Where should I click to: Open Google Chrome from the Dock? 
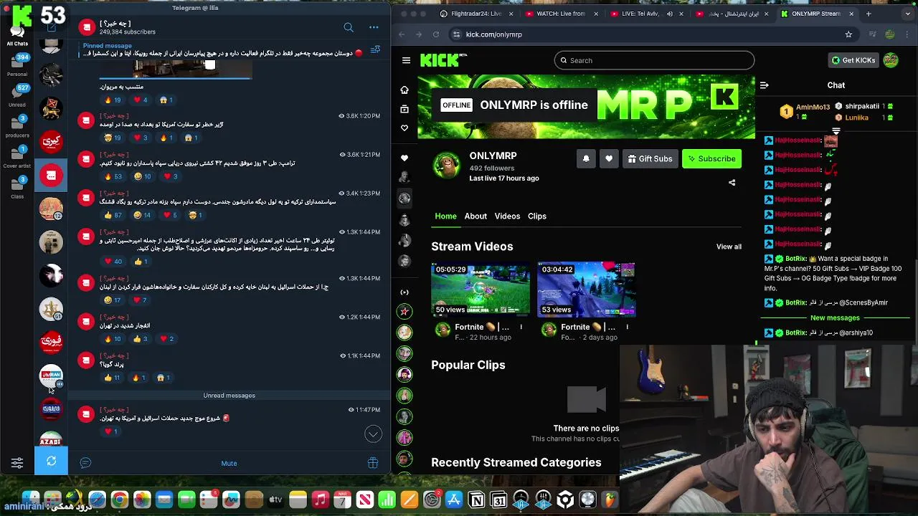click(120, 500)
